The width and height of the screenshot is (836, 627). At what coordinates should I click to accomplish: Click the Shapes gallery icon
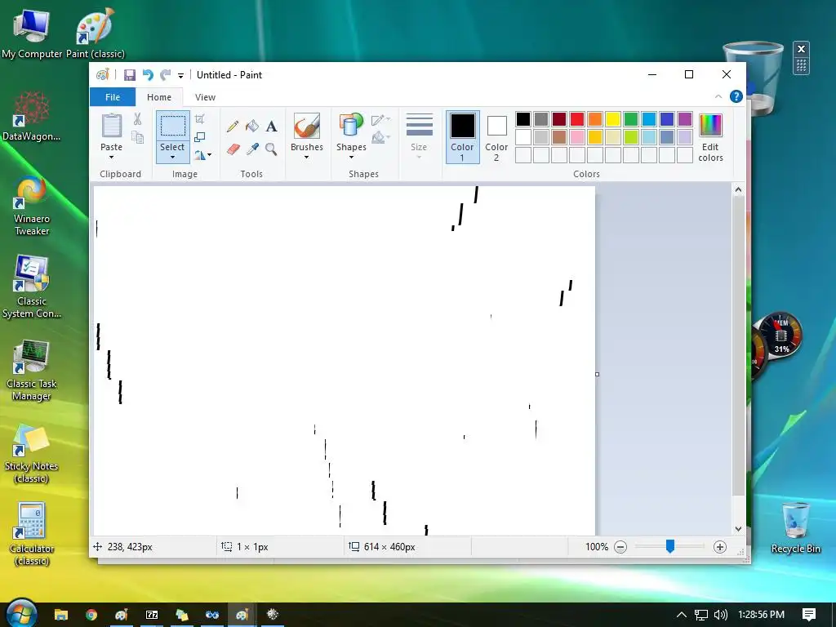[x=351, y=127]
